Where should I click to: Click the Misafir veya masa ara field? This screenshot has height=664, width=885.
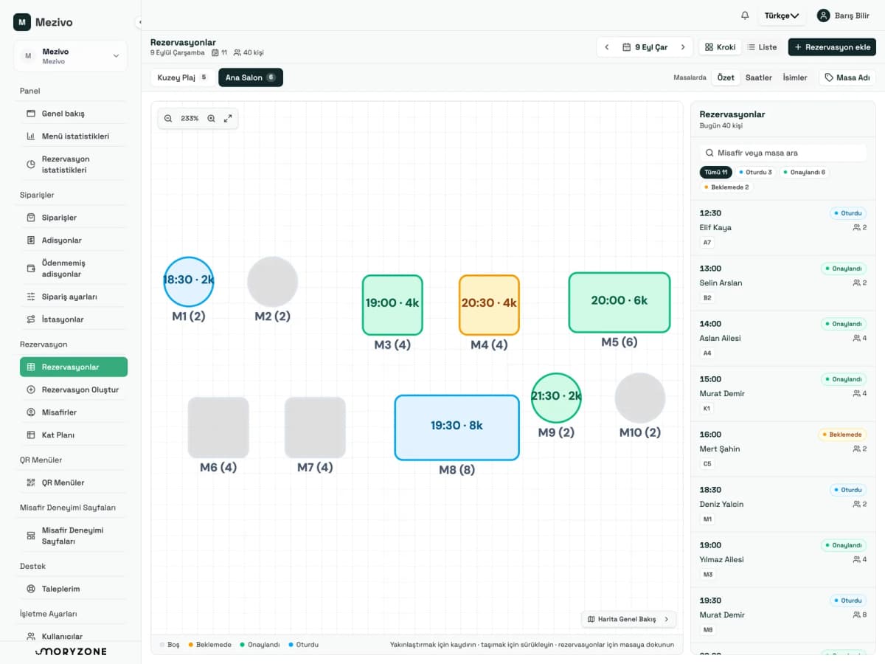click(783, 153)
